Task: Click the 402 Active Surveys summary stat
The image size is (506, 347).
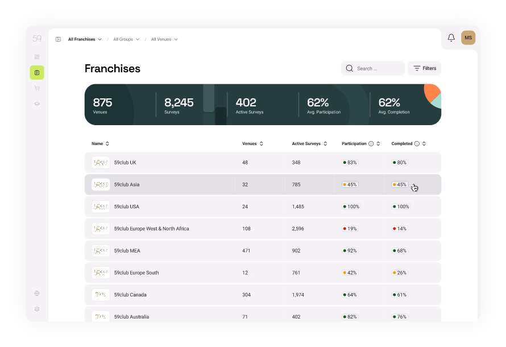Action: coord(250,105)
